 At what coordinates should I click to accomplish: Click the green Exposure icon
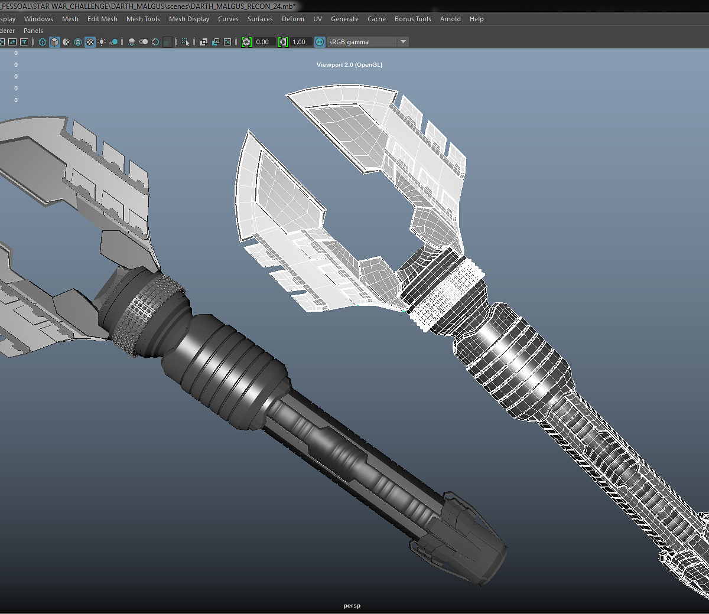[x=246, y=42]
